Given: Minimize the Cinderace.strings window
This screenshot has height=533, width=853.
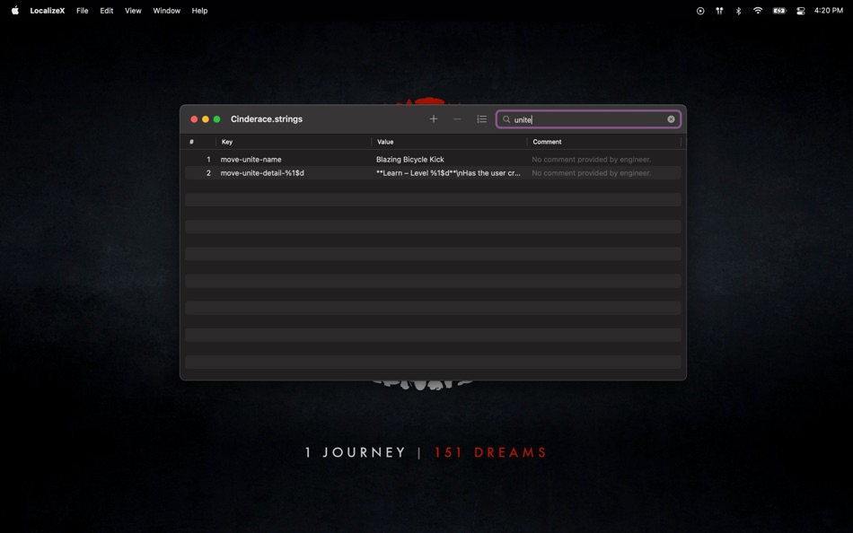Looking at the screenshot, I should click(x=206, y=119).
